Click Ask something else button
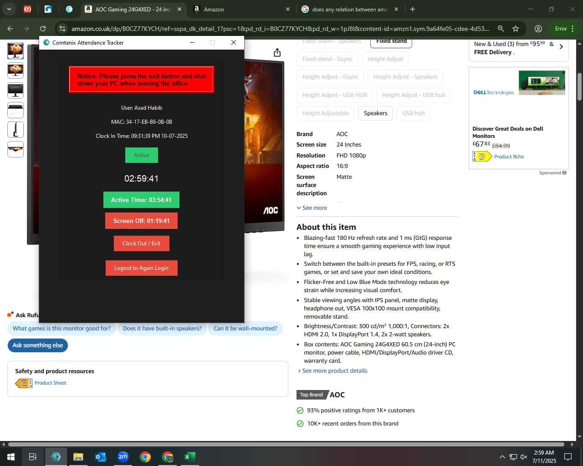583x466 pixels. [38, 345]
